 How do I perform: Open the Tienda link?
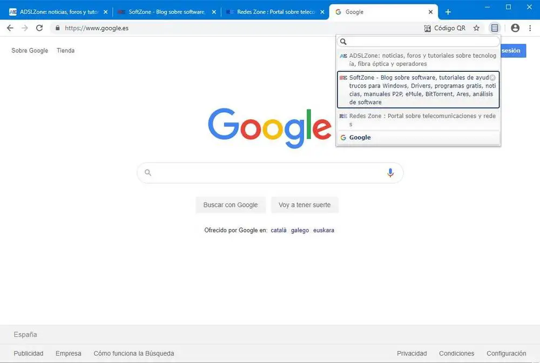pos(65,51)
